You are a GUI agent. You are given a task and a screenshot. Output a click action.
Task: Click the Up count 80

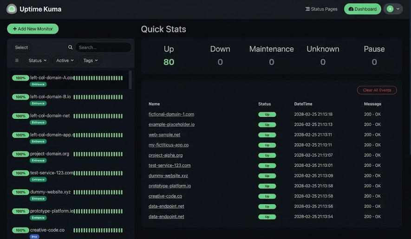[x=169, y=62]
